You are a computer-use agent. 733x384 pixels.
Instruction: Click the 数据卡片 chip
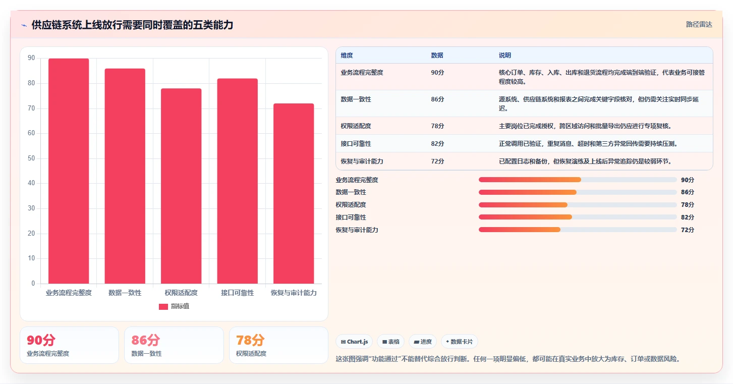point(459,342)
